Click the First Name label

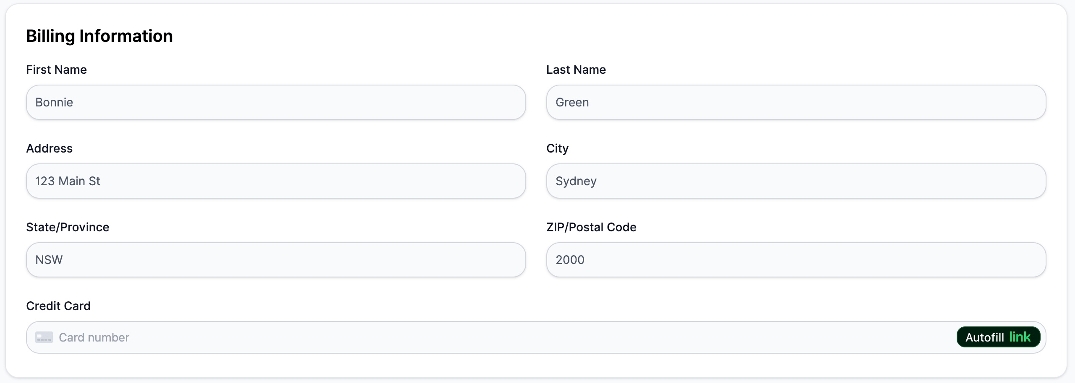point(57,70)
